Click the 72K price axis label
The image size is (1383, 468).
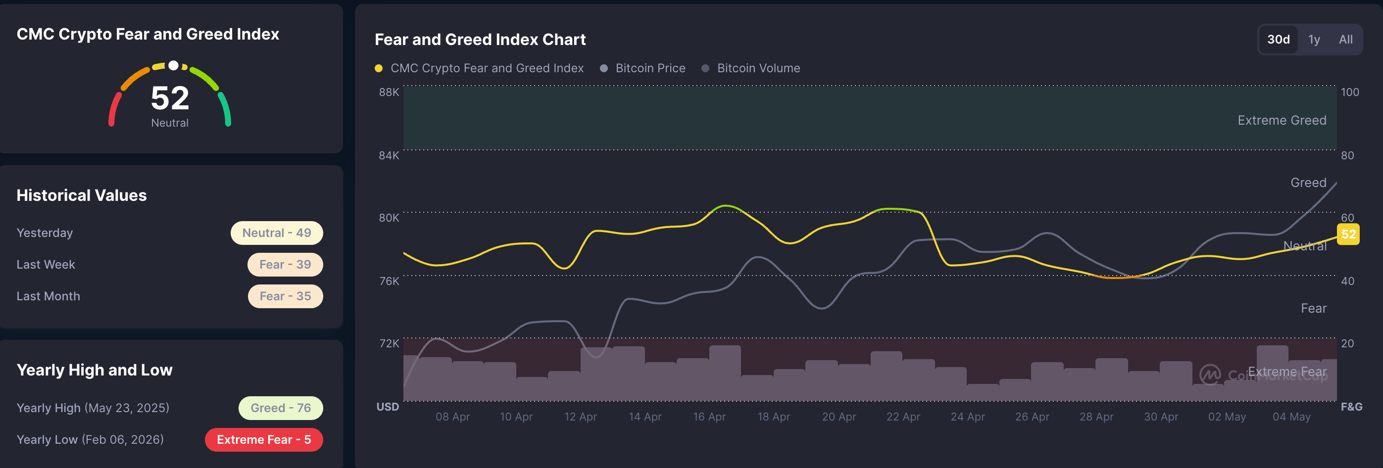tap(389, 343)
